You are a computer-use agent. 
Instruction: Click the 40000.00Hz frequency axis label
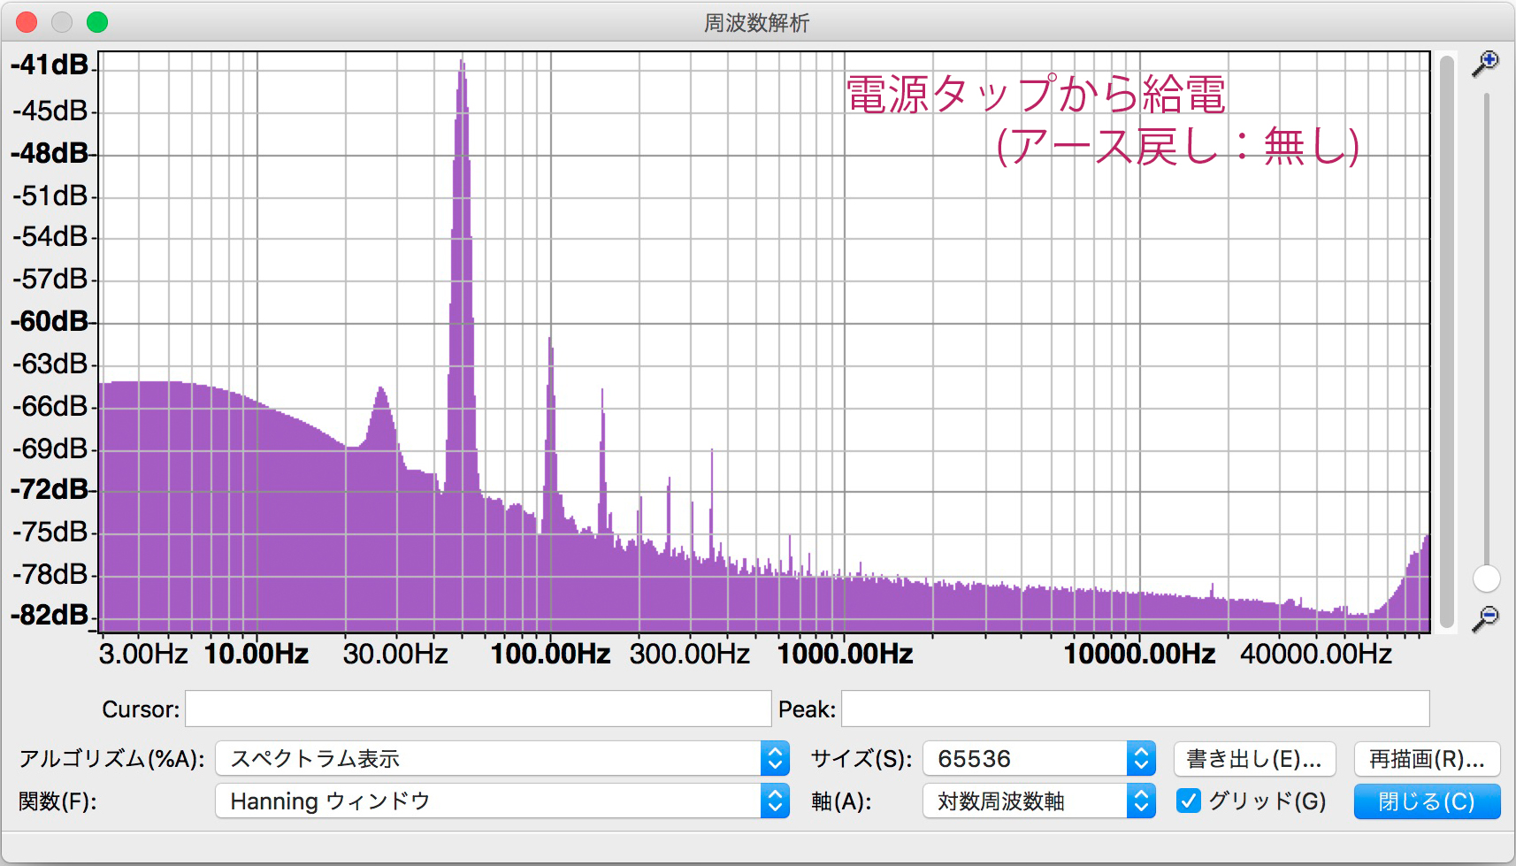(x=1316, y=654)
